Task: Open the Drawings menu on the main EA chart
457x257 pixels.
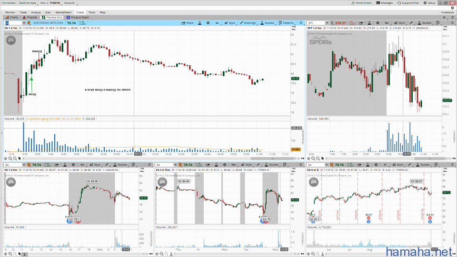Action: pos(248,23)
